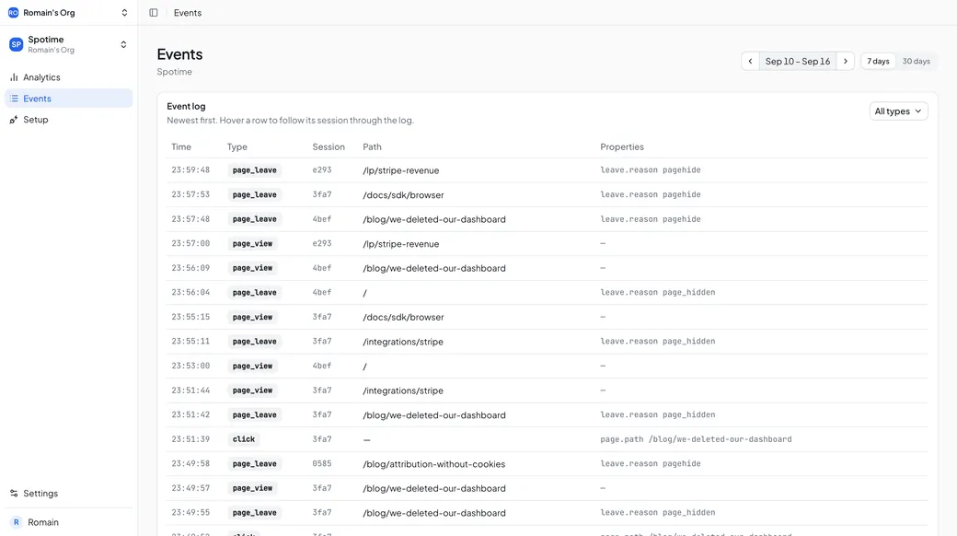This screenshot has height=536, width=957.
Task: Click /integrations/stripe path in 23:55:11 row
Action: (x=403, y=342)
